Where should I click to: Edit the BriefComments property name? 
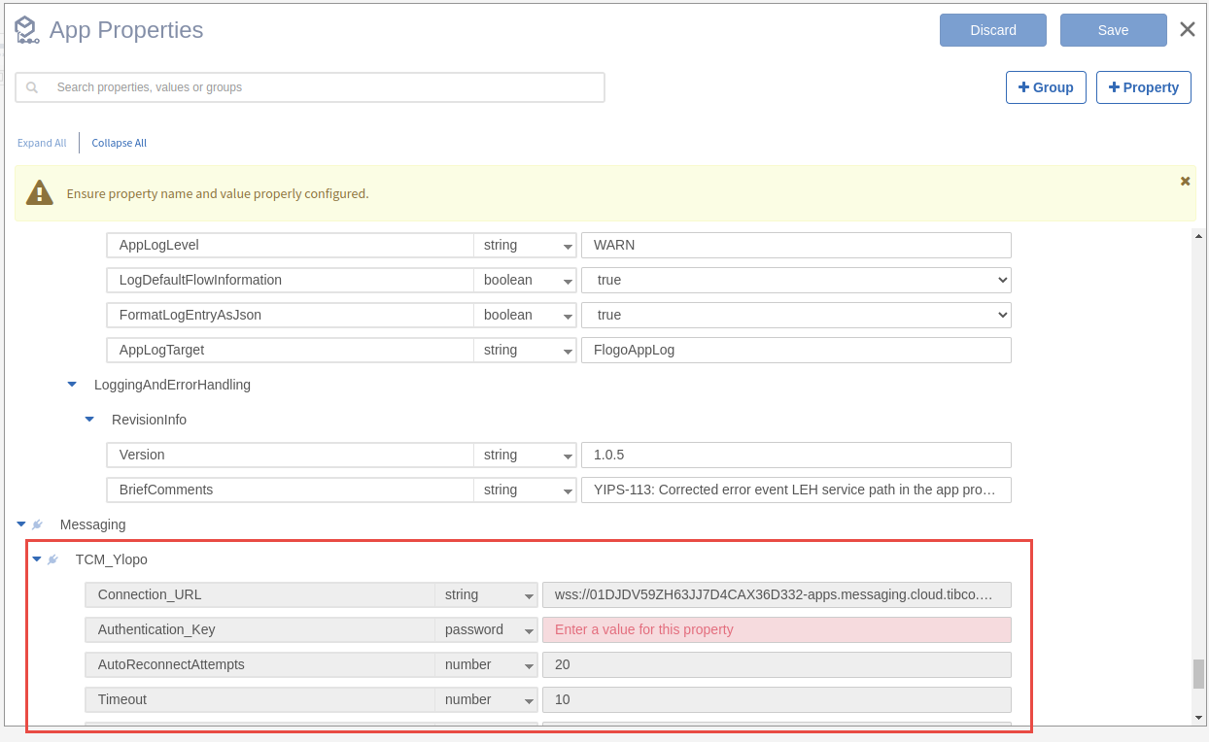point(290,490)
